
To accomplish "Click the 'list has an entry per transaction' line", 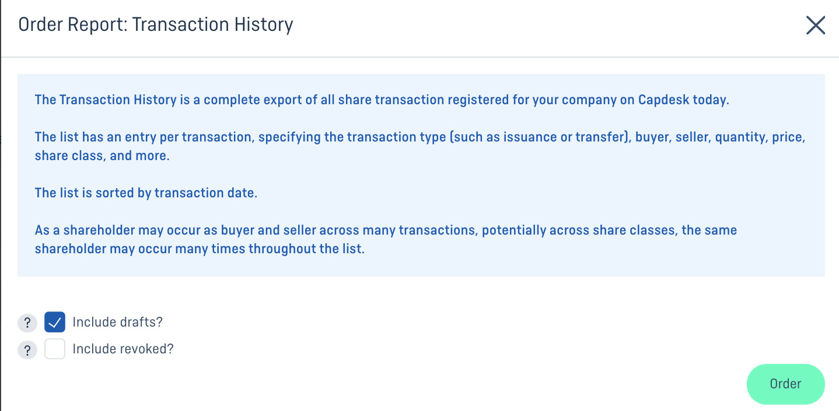I will (419, 137).
